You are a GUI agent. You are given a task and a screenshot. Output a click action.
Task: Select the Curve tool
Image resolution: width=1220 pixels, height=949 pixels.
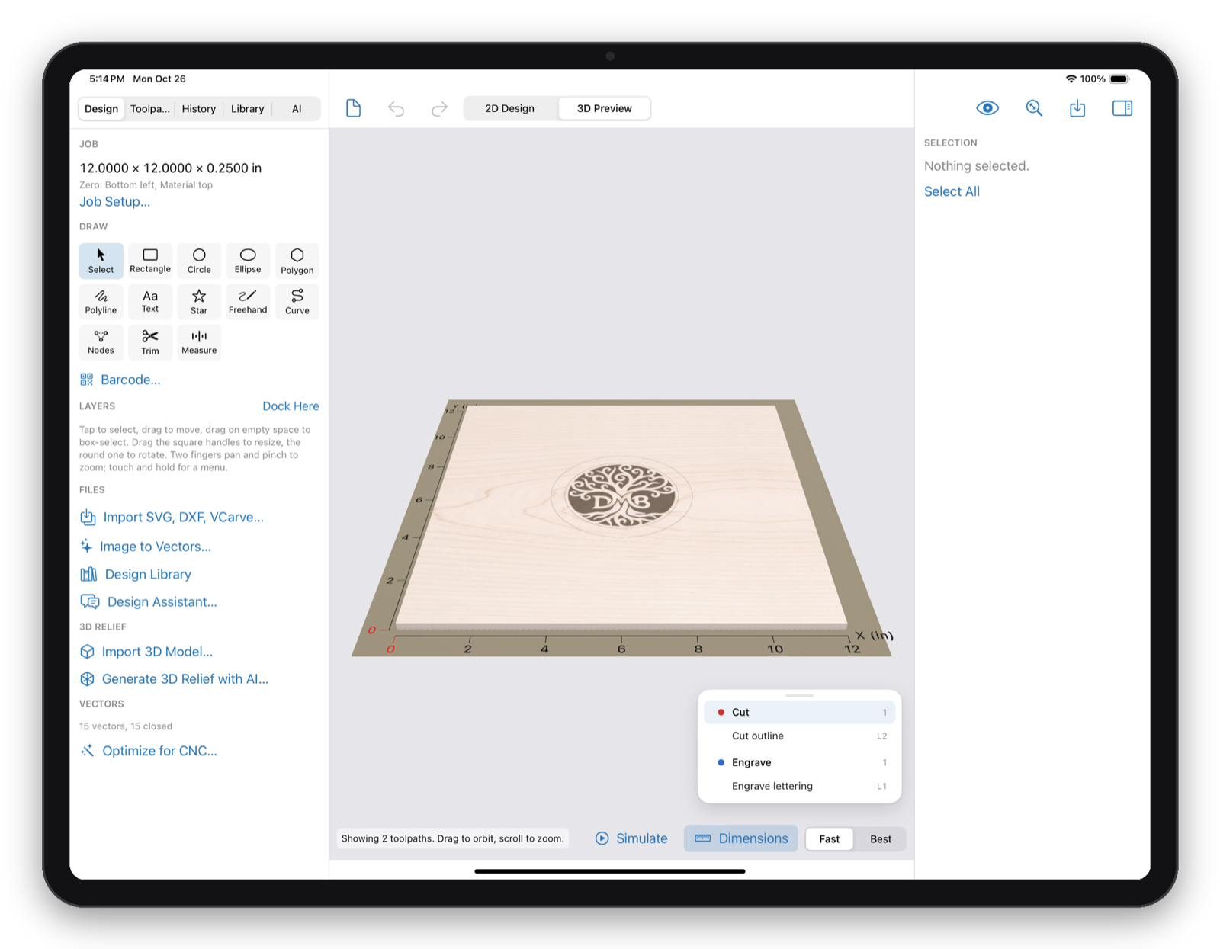(297, 302)
